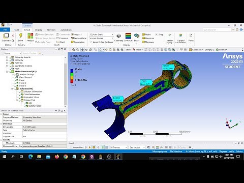Open the Views ribbon button
Screen dimensions: 244x183
(x=191, y=38)
